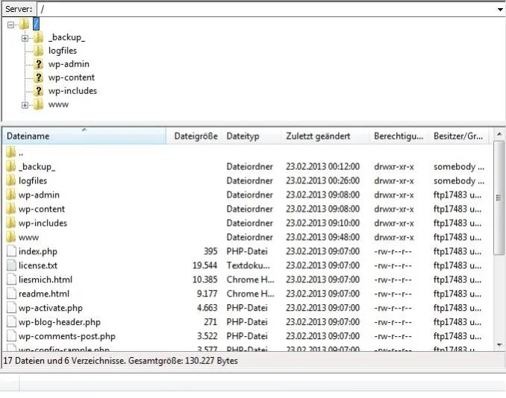Collapse the root directory tree node

tap(10, 25)
